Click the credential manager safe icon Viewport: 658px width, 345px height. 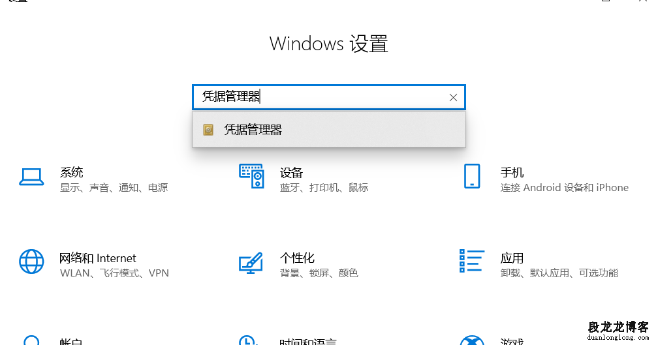click(x=208, y=130)
